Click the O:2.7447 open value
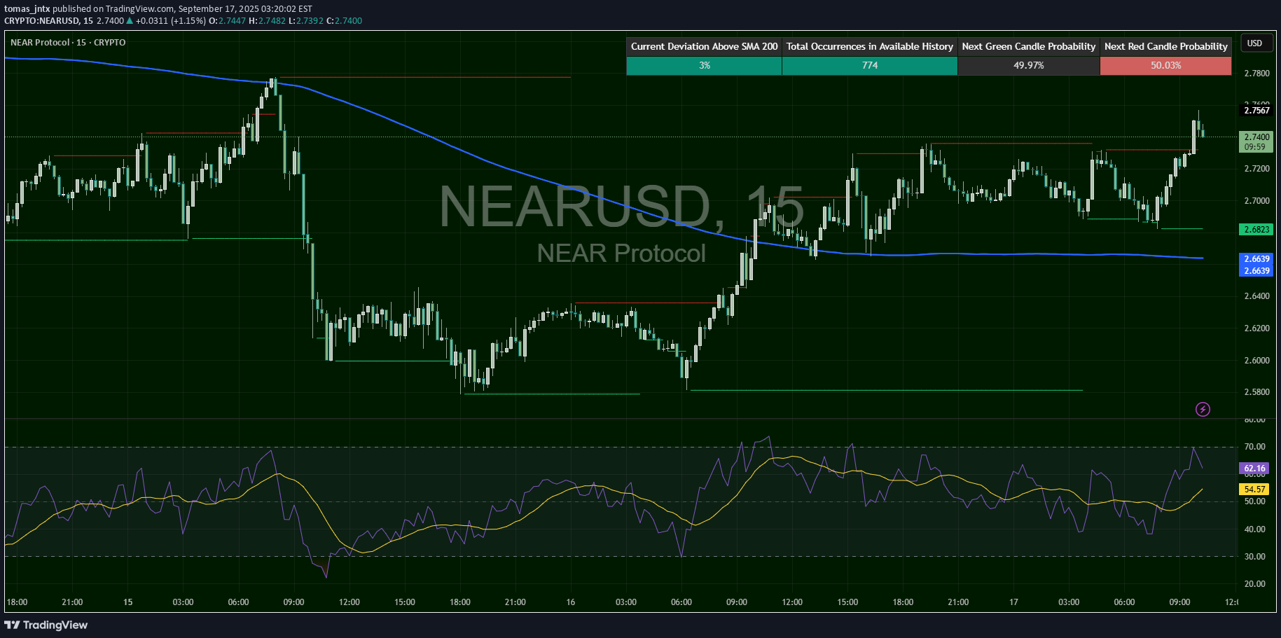The height and width of the screenshot is (638, 1281). click(x=227, y=21)
